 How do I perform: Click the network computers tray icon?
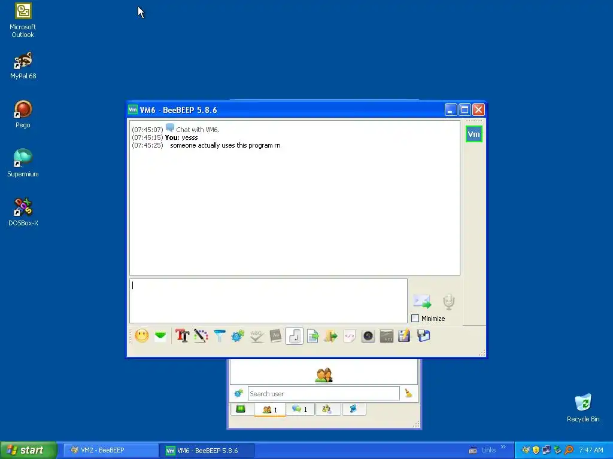(547, 451)
